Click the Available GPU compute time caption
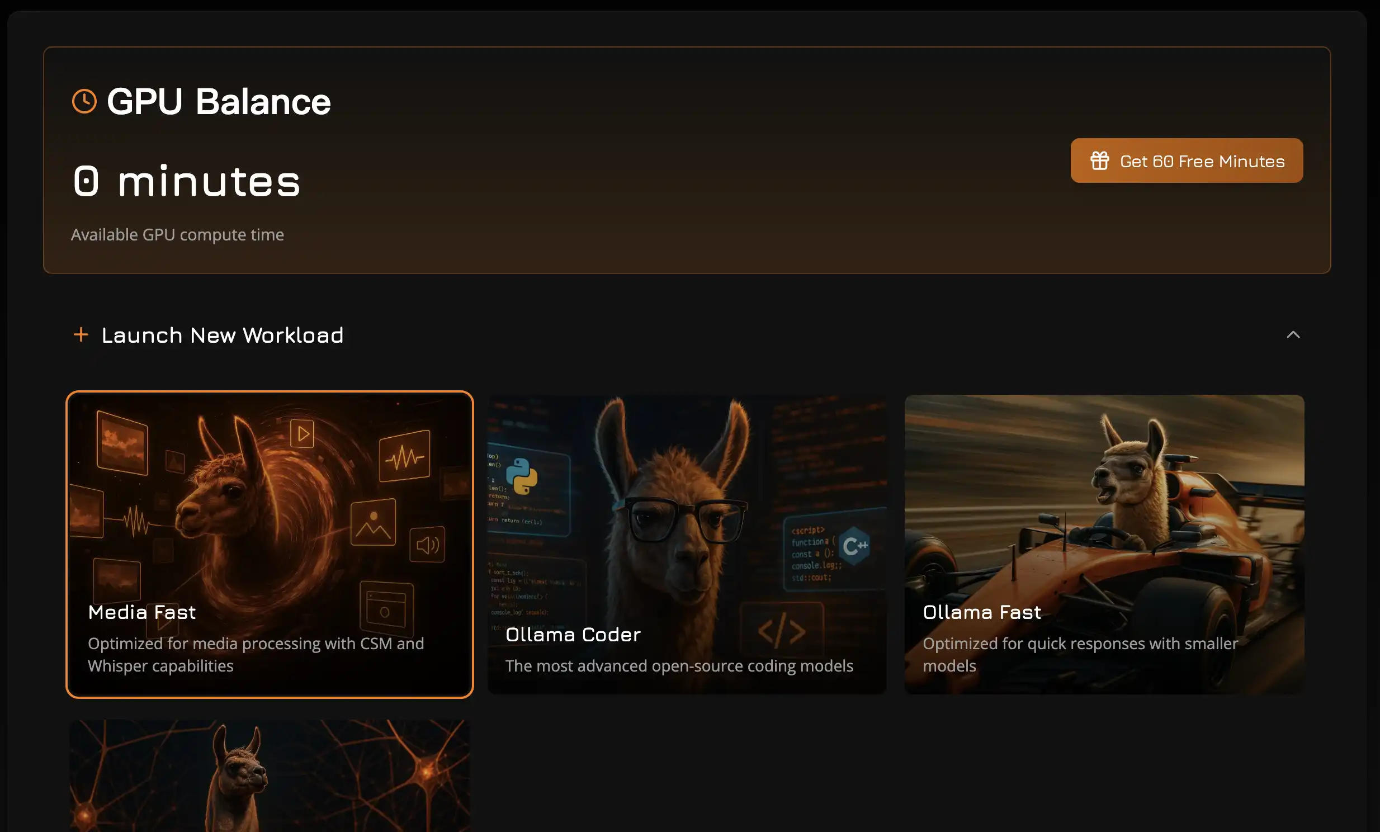The image size is (1380, 832). pos(177,235)
